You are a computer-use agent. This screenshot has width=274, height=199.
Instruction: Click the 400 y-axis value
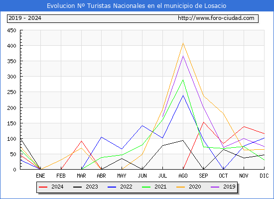pos(12,46)
